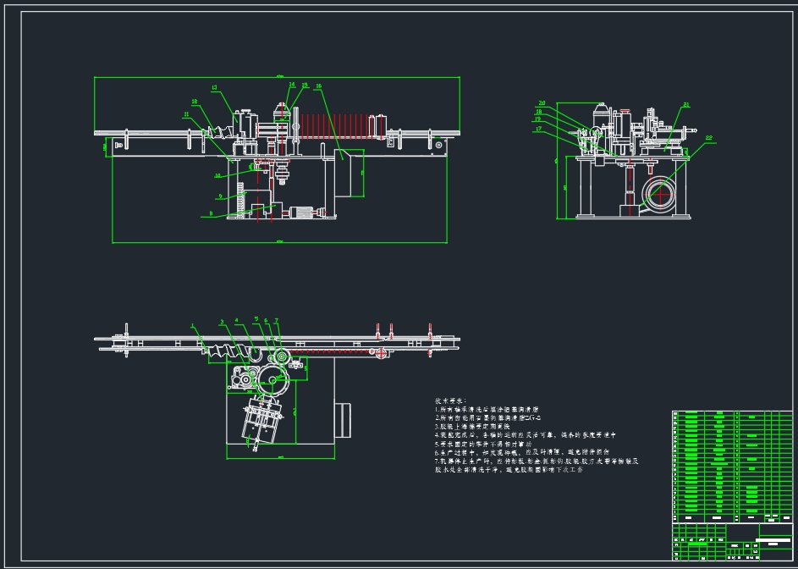Select part callout number 21 in side view
The image size is (798, 569).
[686, 105]
